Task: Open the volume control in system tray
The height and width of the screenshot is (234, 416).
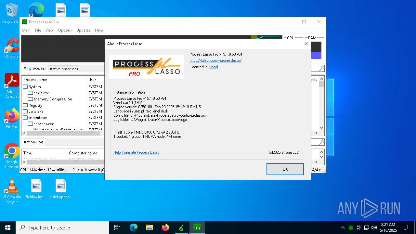Action: click(374, 227)
